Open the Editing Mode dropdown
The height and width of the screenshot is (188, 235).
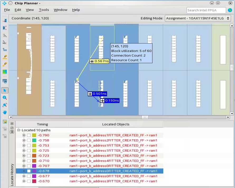tap(198, 18)
